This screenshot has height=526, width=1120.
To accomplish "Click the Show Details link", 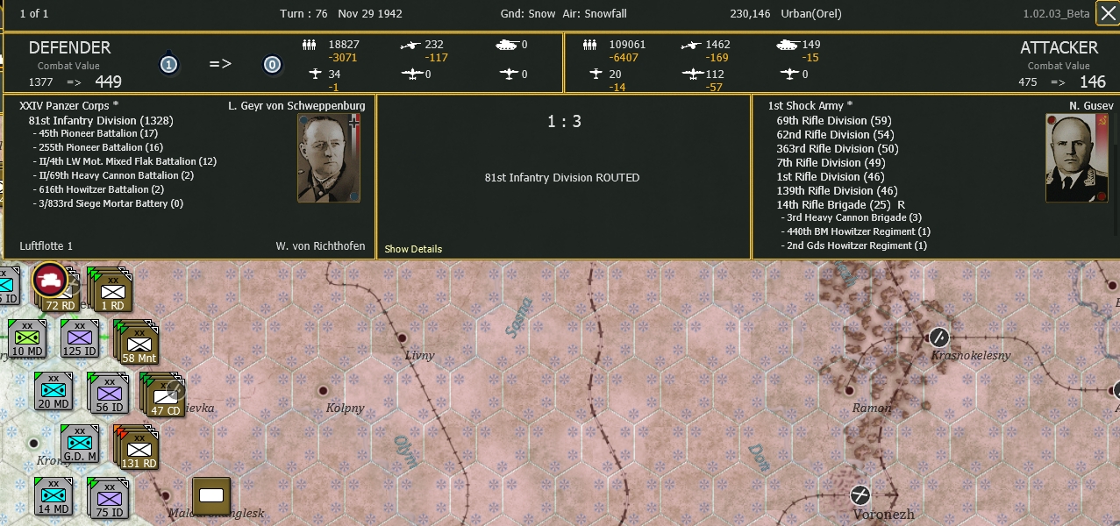I will click(413, 249).
